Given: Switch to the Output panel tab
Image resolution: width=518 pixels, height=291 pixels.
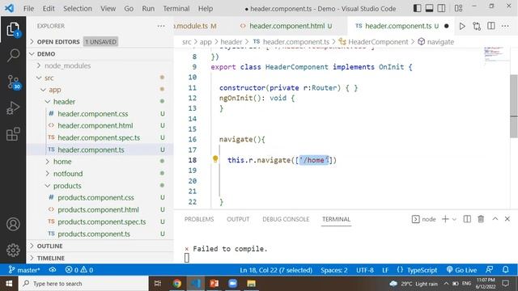Looking at the screenshot, I should tap(238, 219).
